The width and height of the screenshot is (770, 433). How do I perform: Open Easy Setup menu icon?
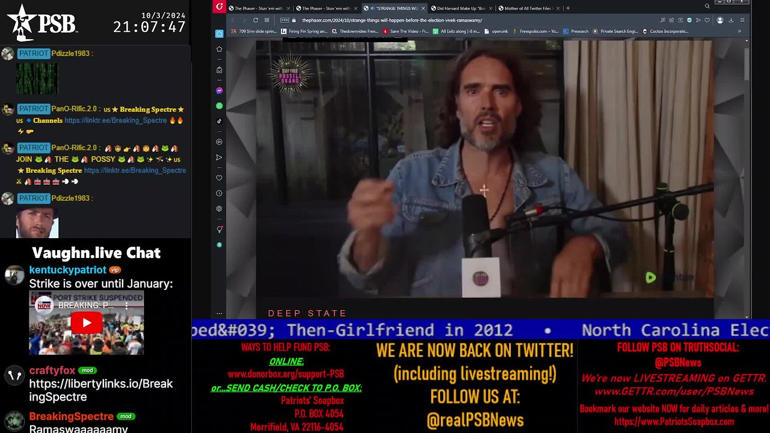coord(742,20)
